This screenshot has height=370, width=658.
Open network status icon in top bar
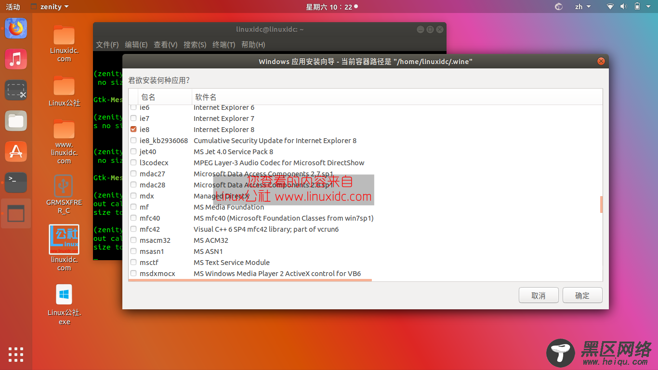tap(610, 7)
